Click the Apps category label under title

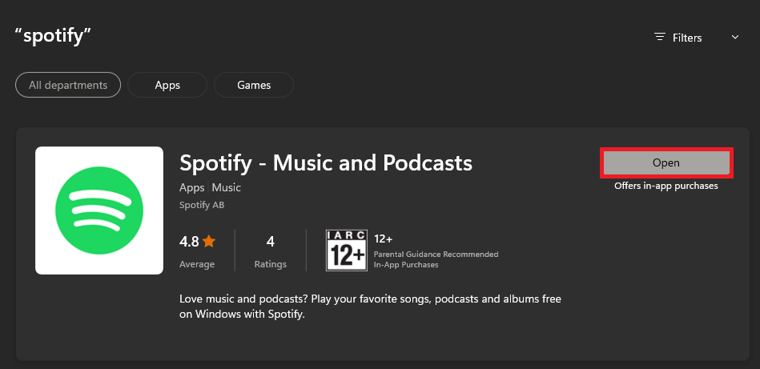tap(192, 187)
